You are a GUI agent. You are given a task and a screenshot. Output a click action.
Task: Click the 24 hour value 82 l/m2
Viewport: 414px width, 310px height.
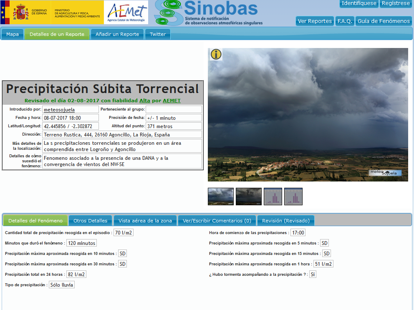(x=76, y=275)
